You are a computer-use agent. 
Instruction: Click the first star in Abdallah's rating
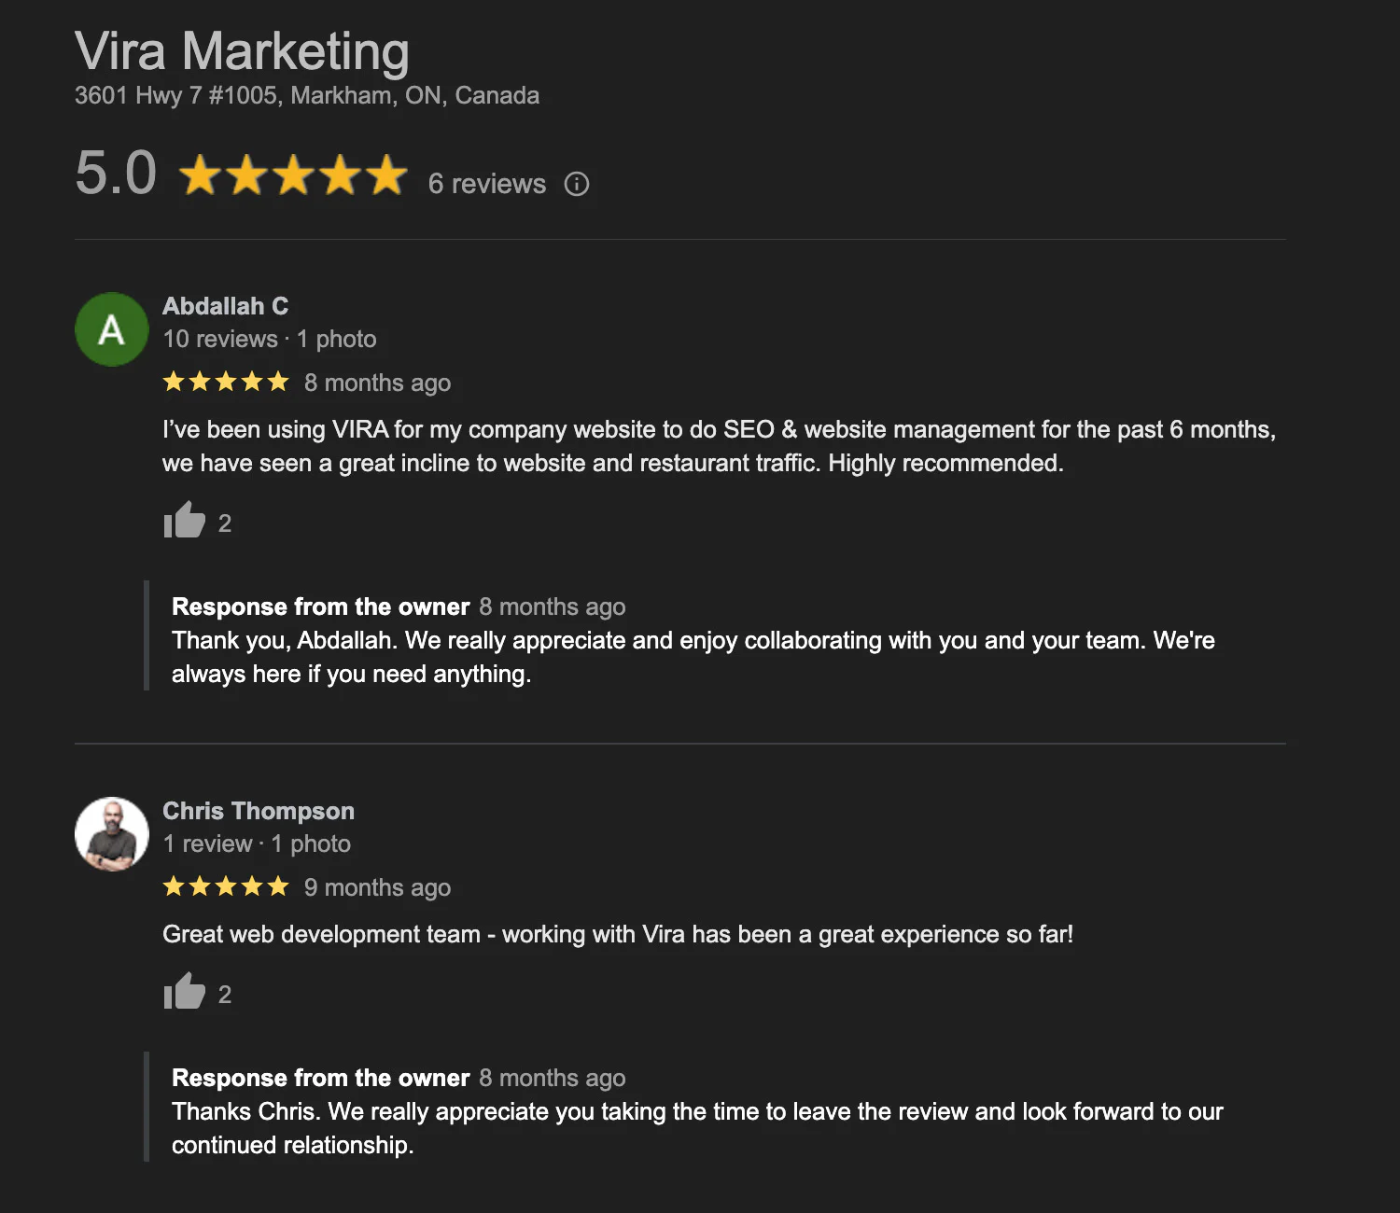click(173, 382)
